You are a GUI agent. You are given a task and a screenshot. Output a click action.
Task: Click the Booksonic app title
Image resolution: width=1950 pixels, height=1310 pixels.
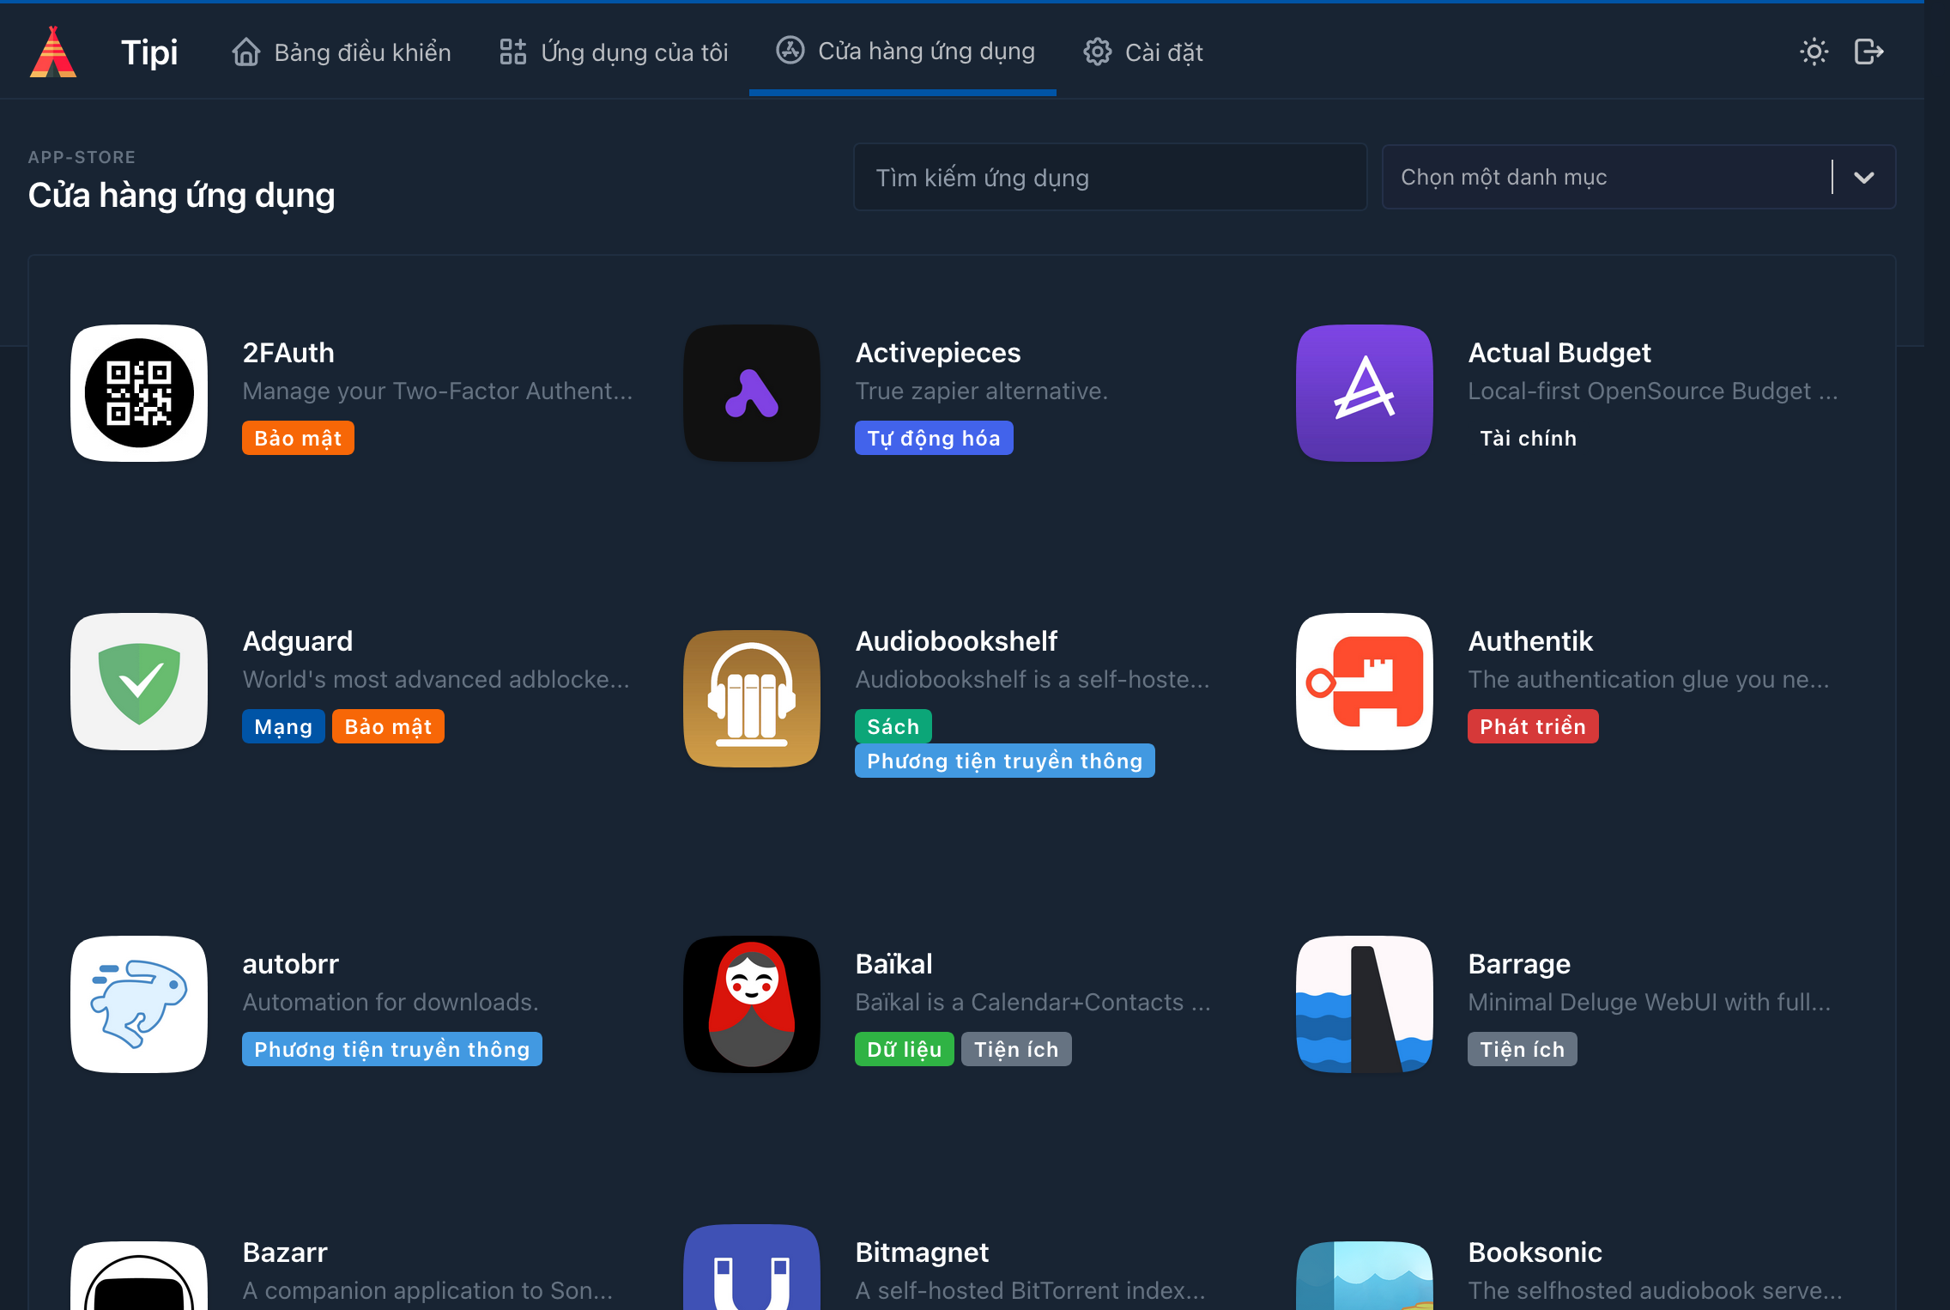click(x=1535, y=1252)
